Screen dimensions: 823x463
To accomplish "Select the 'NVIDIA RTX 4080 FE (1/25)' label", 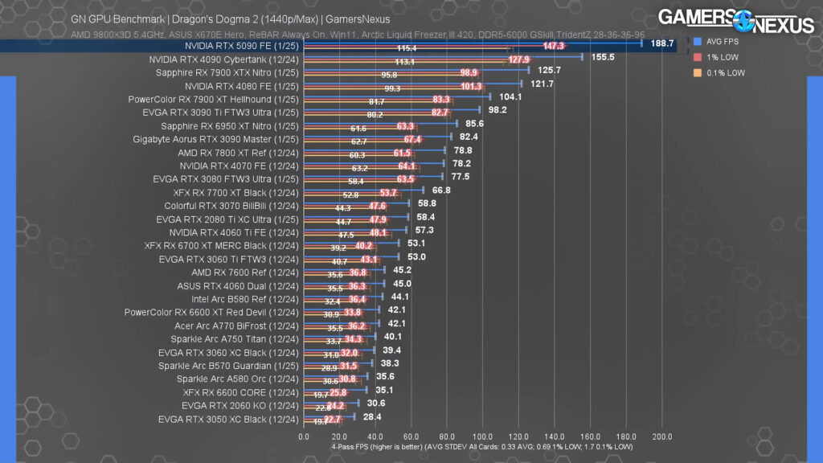I will click(241, 86).
